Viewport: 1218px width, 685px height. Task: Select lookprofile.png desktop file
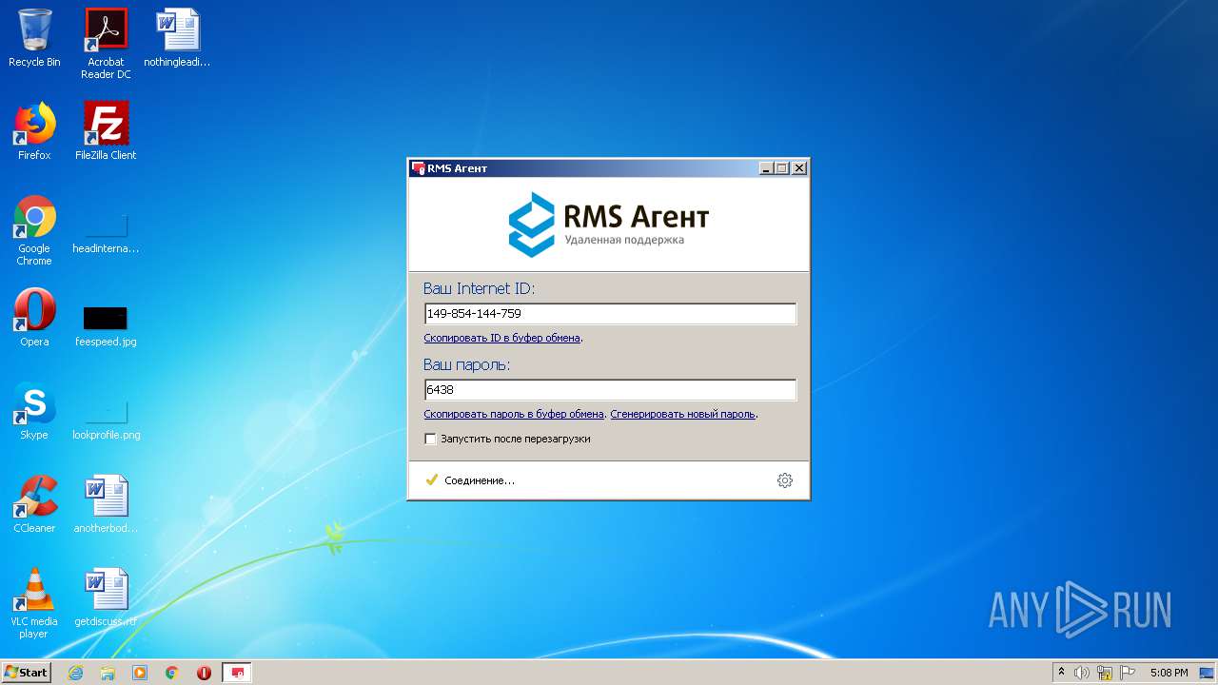pos(106,418)
